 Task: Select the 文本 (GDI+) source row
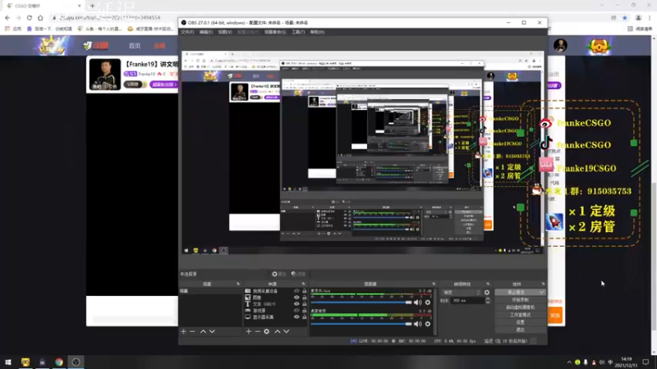coord(276,303)
